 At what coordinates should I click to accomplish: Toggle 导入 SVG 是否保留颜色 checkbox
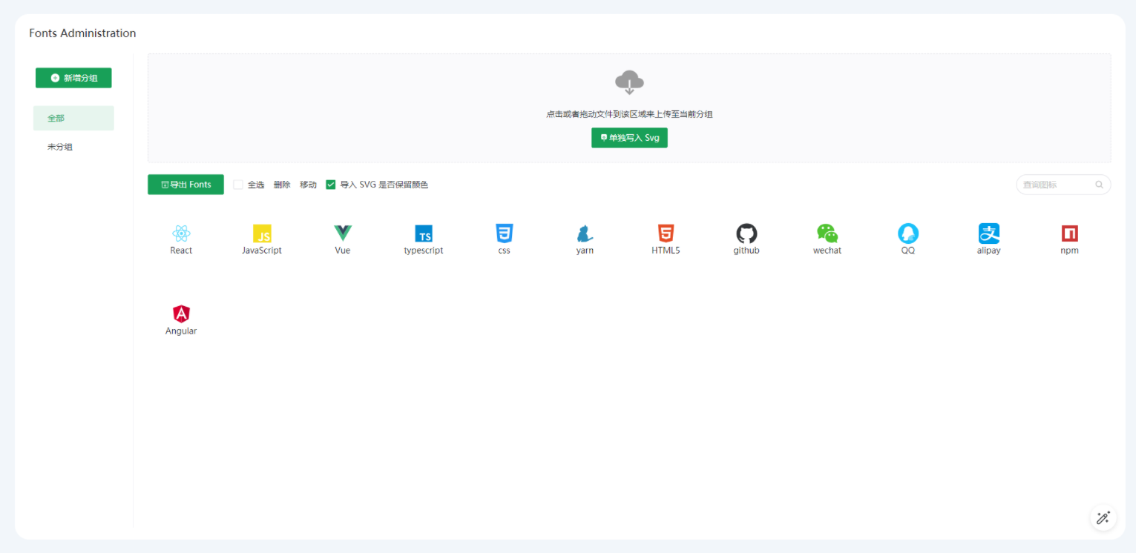(331, 185)
